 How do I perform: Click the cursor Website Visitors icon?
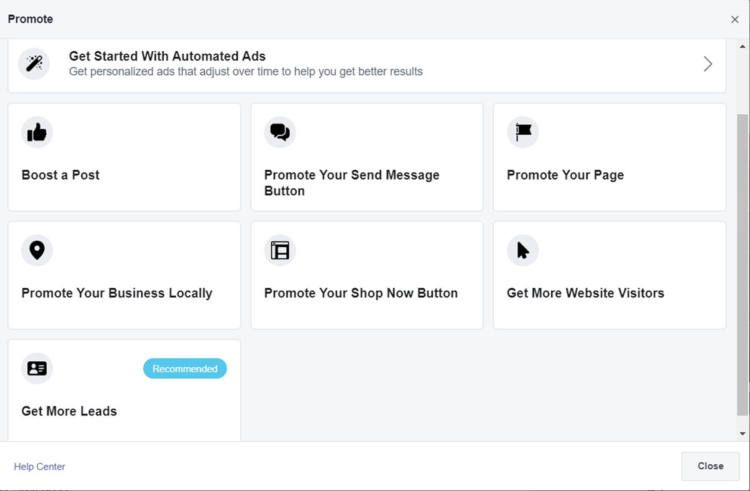tap(522, 250)
